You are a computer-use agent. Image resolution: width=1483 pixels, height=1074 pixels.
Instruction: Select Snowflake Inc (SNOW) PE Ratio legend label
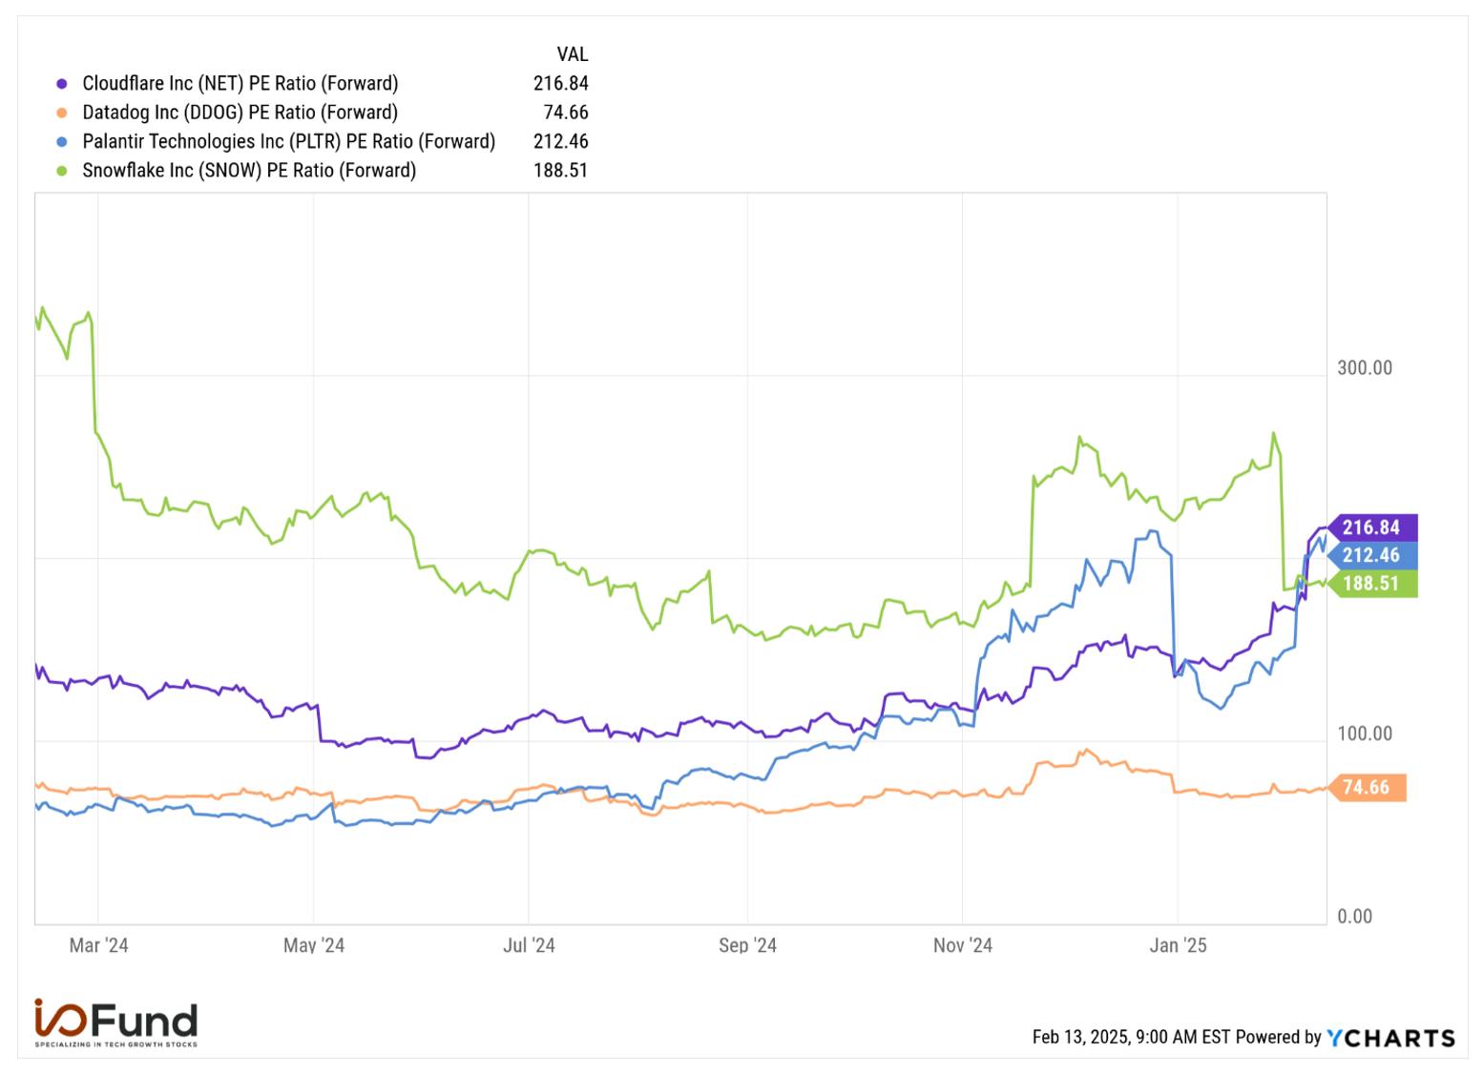click(249, 171)
